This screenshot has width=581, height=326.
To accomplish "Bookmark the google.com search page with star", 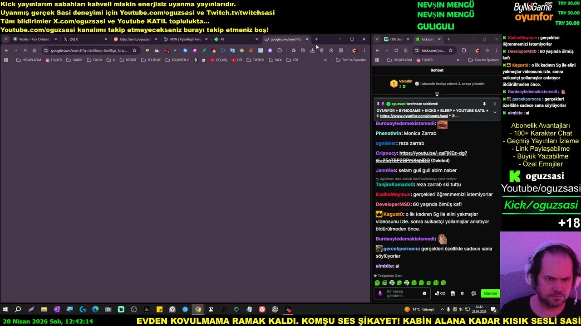I will (134, 50).
